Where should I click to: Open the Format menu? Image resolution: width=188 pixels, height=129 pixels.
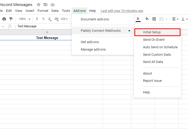click(x=43, y=11)
